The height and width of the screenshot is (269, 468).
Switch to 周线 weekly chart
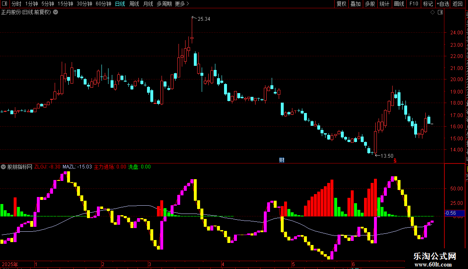click(134, 4)
